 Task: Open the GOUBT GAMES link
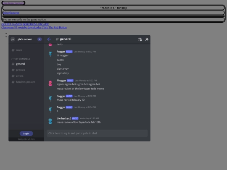point(12,24)
